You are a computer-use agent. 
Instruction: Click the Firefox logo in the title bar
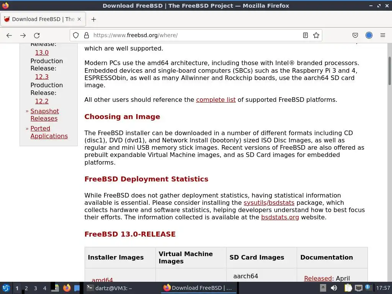coord(5,5)
